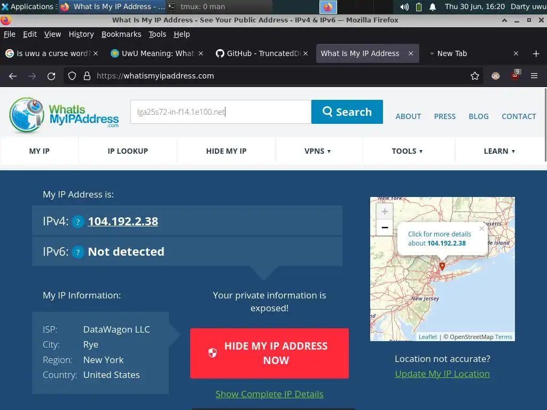547x410 pixels.
Task: Click the browser forward arrow
Action: (x=32, y=76)
